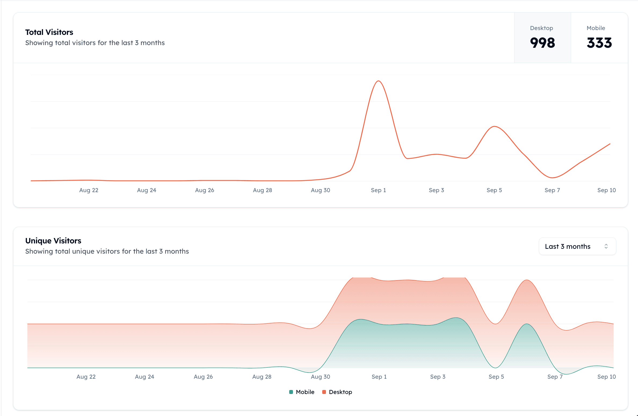638x416 pixels.
Task: Click the Total Visitors heading
Action: 49,32
